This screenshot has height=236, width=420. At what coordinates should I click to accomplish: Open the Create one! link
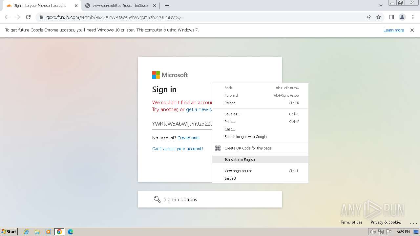coord(188,138)
